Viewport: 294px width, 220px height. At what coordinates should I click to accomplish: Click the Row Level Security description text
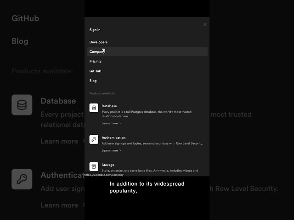pos(152,143)
